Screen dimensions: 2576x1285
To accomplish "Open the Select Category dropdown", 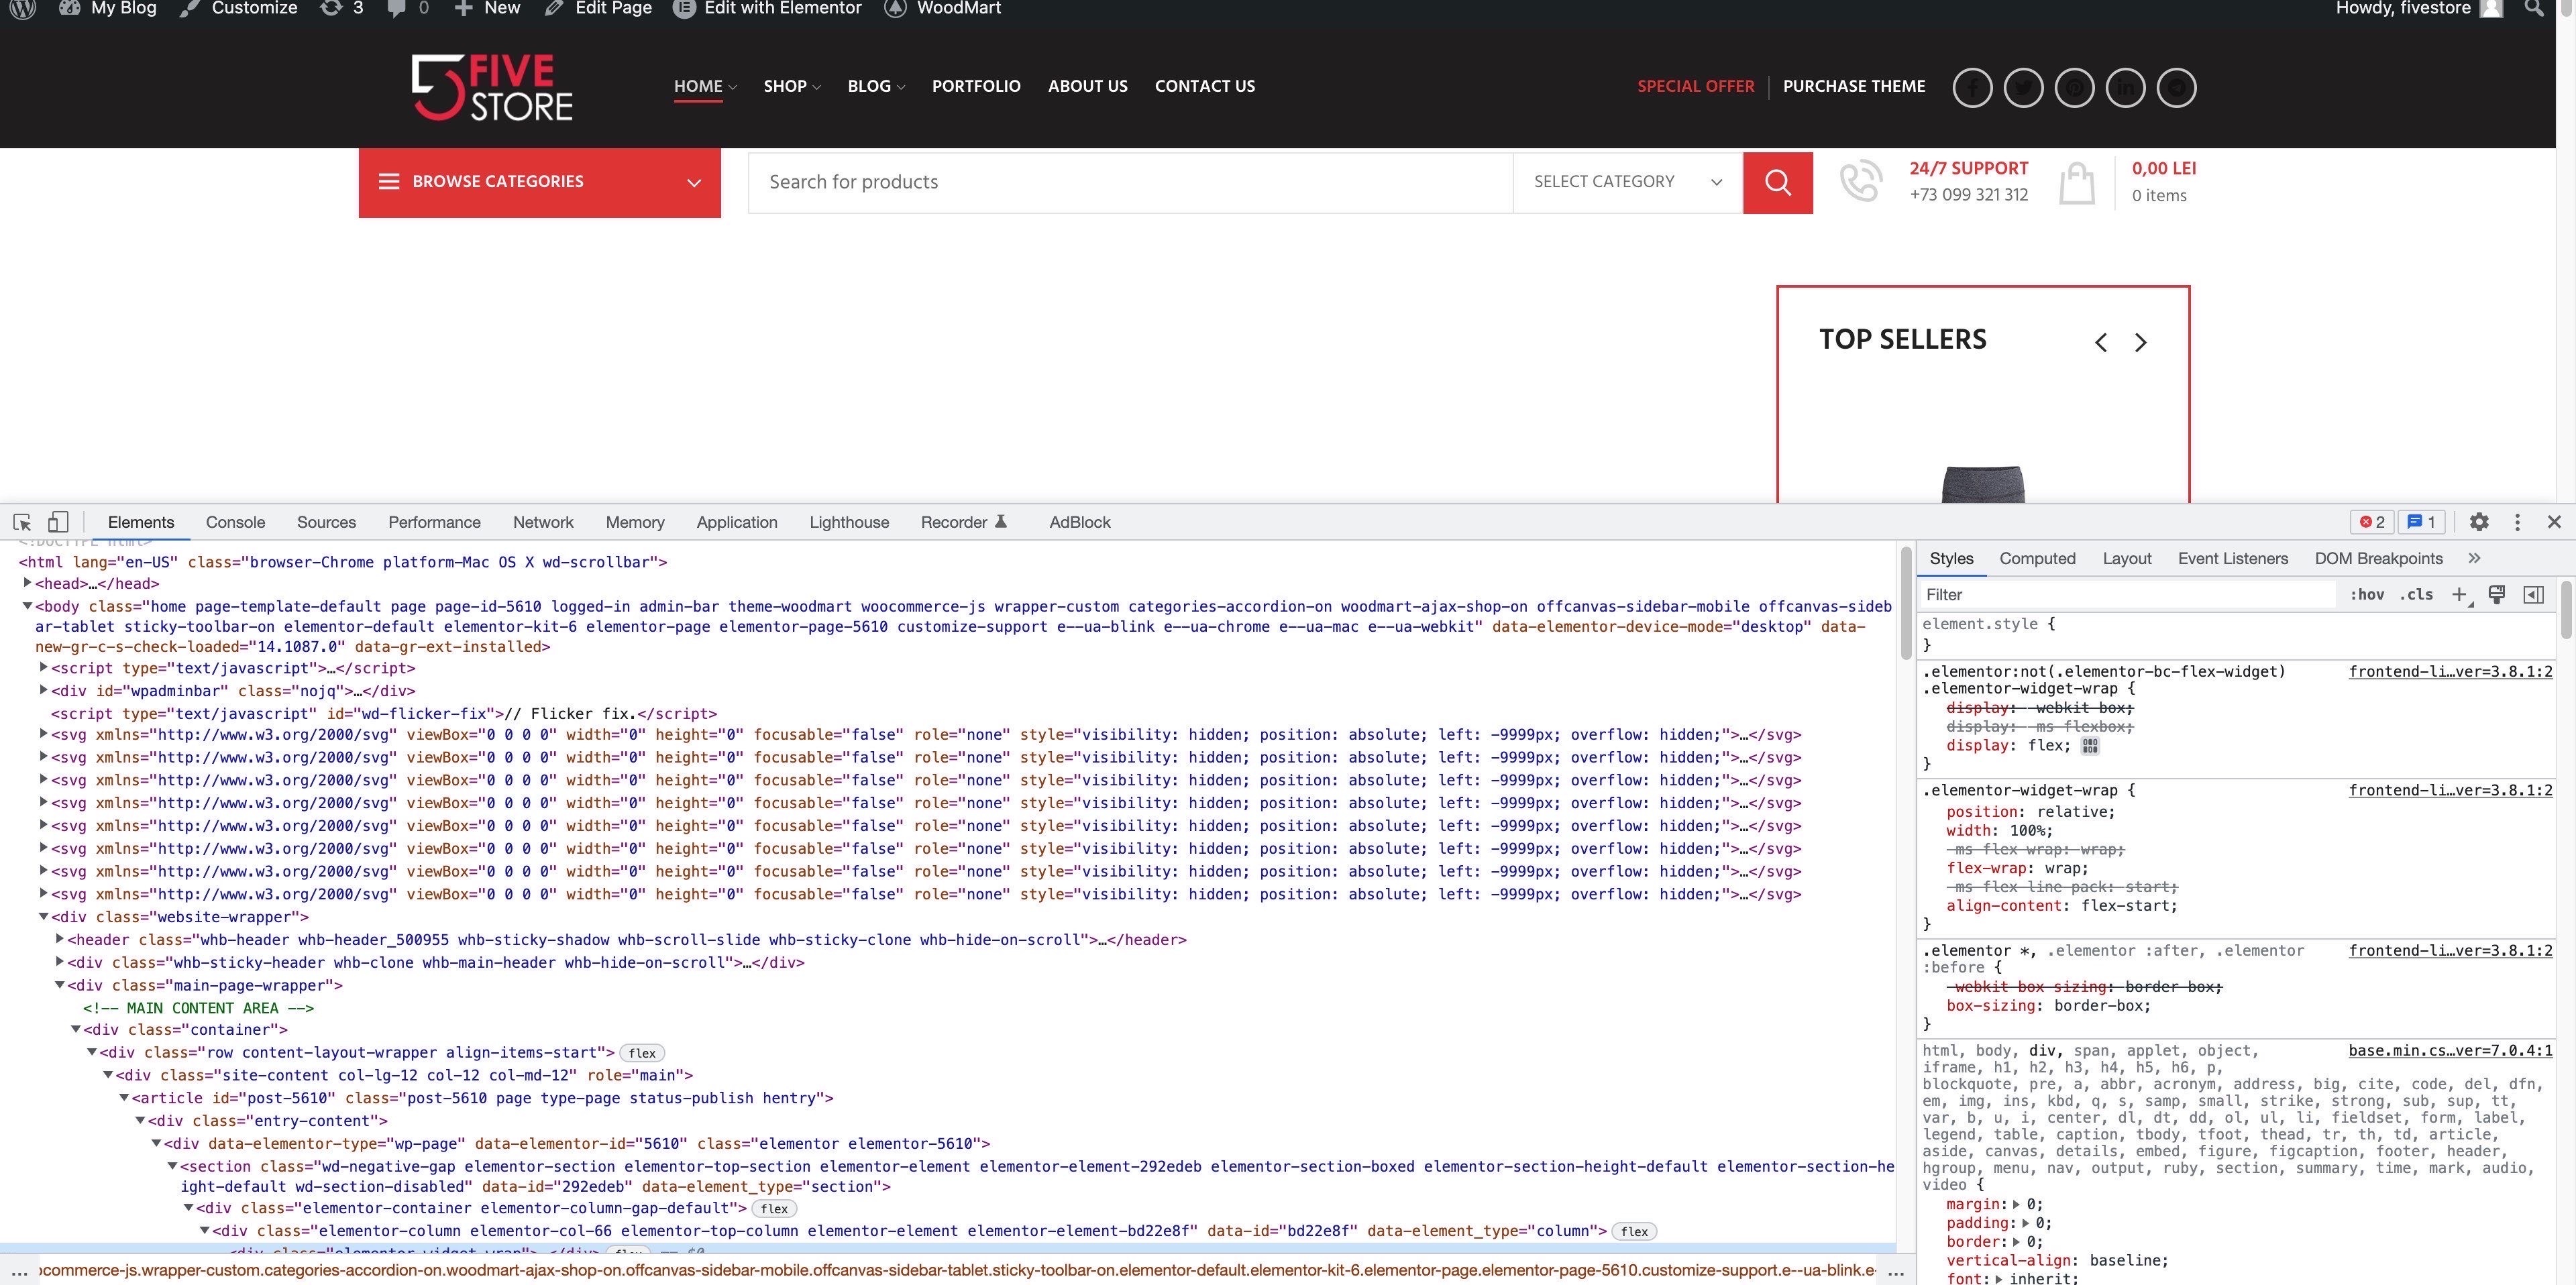I will [x=1626, y=182].
